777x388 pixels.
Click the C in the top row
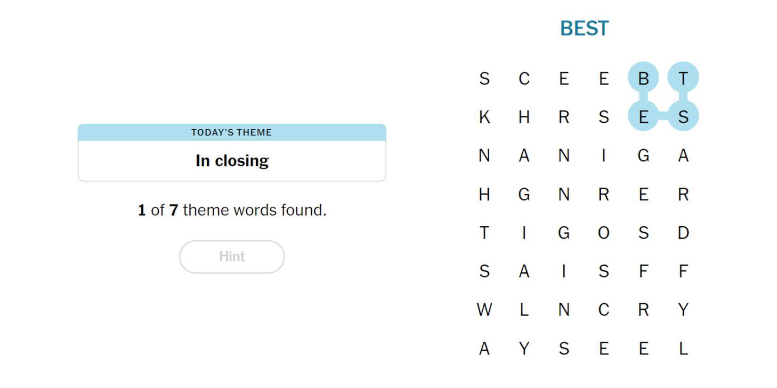pos(524,78)
